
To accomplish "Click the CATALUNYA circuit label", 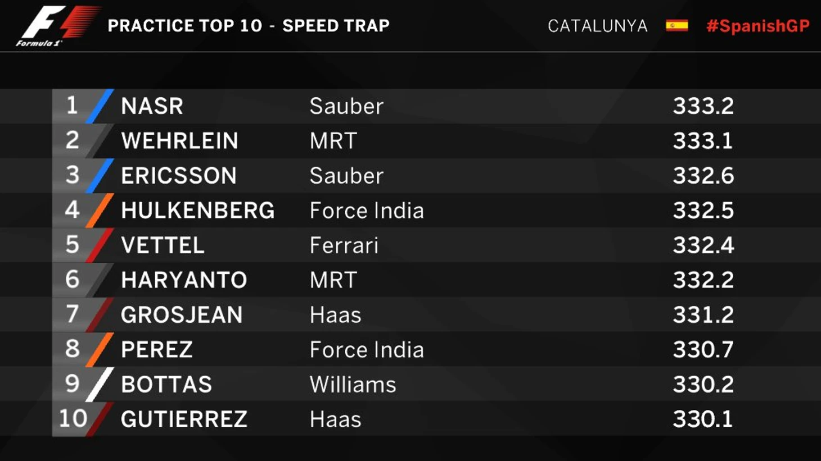I will (598, 26).
